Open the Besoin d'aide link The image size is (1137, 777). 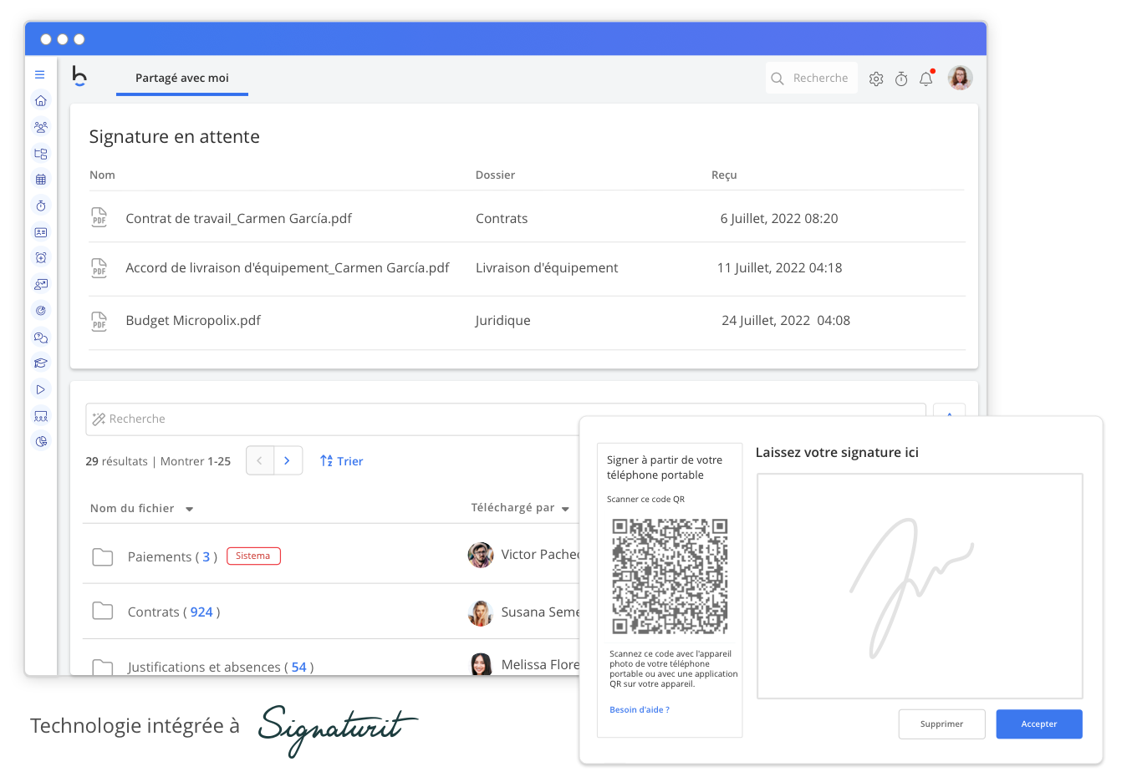(x=639, y=709)
